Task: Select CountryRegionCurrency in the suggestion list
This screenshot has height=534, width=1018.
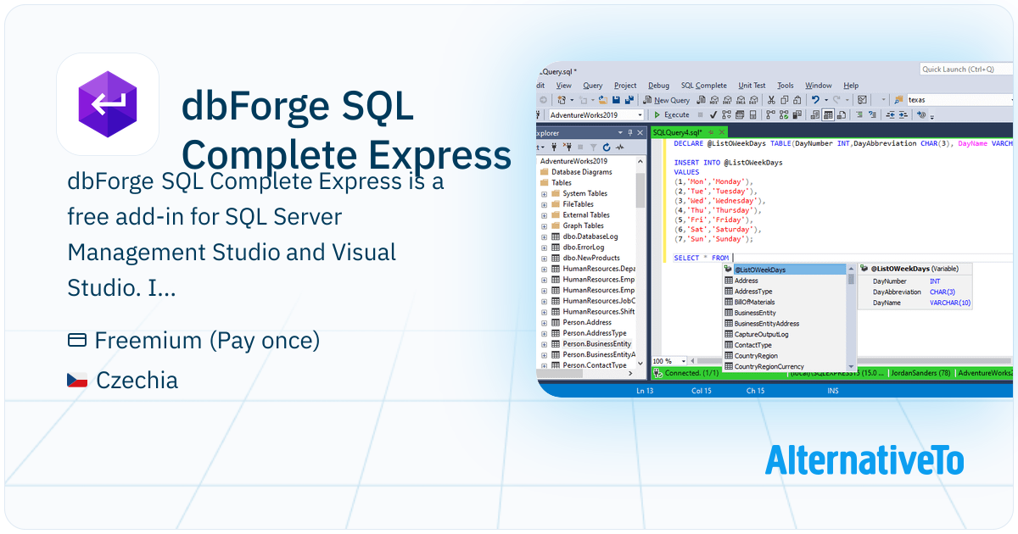Action: (x=785, y=366)
